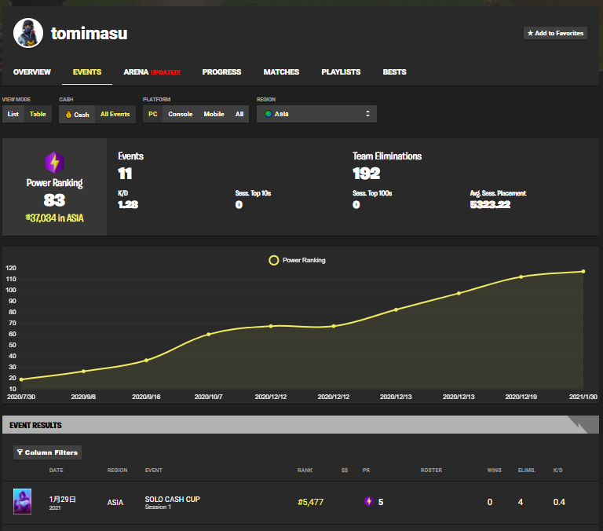Image resolution: width=603 pixels, height=531 pixels.
Task: Sort by the ROSTER column header
Action: click(x=431, y=471)
